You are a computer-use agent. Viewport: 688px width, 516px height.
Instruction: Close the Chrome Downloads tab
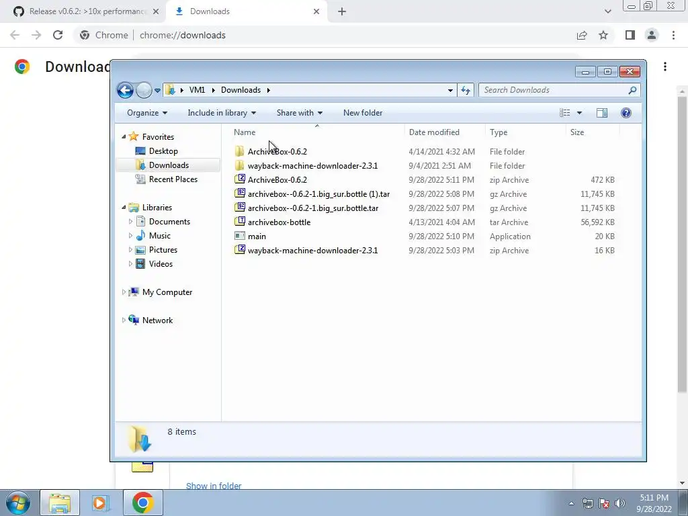tap(316, 11)
